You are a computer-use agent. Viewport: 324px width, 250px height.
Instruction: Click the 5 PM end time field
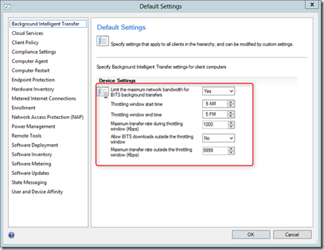click(215, 114)
